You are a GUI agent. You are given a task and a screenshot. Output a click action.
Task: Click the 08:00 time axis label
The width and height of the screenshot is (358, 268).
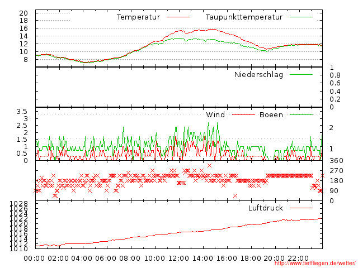(x=130, y=259)
